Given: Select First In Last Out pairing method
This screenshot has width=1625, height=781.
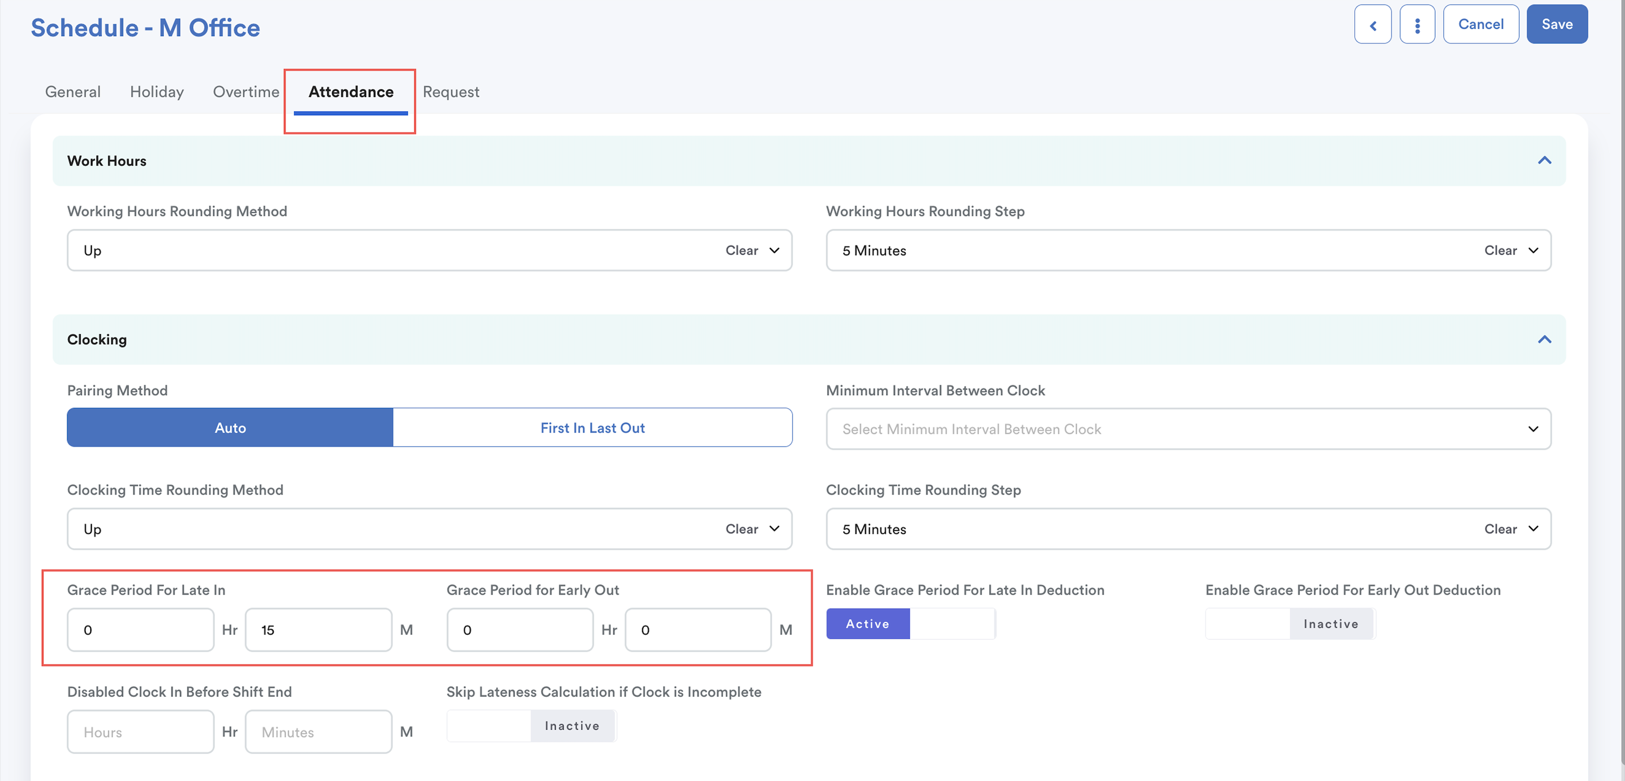Looking at the screenshot, I should [592, 428].
